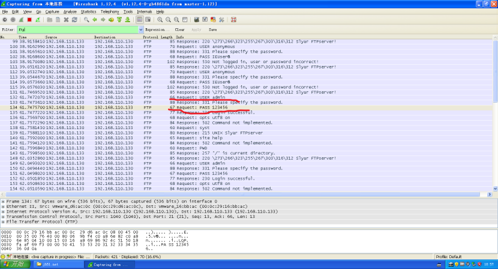Go forward in packet history
This screenshot has width=498, height=269.
(x=103, y=20)
